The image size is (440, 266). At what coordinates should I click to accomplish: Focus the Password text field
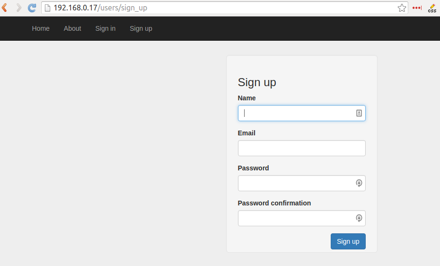[x=302, y=183]
